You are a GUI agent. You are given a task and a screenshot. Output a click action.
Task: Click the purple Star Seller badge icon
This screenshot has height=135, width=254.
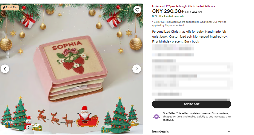tap(156, 117)
